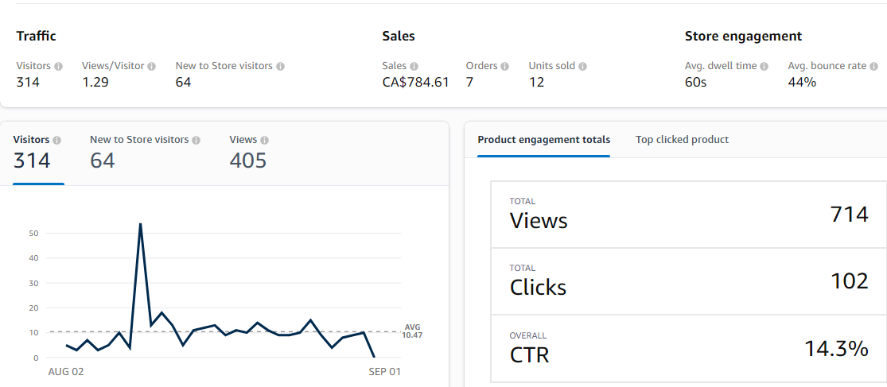This screenshot has height=387, width=887.
Task: Select the Product engagement totals tab
Action: 543,140
